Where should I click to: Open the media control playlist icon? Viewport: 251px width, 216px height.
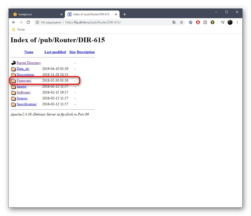(222, 22)
